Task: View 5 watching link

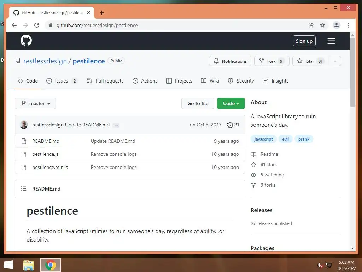Action: coord(267,175)
